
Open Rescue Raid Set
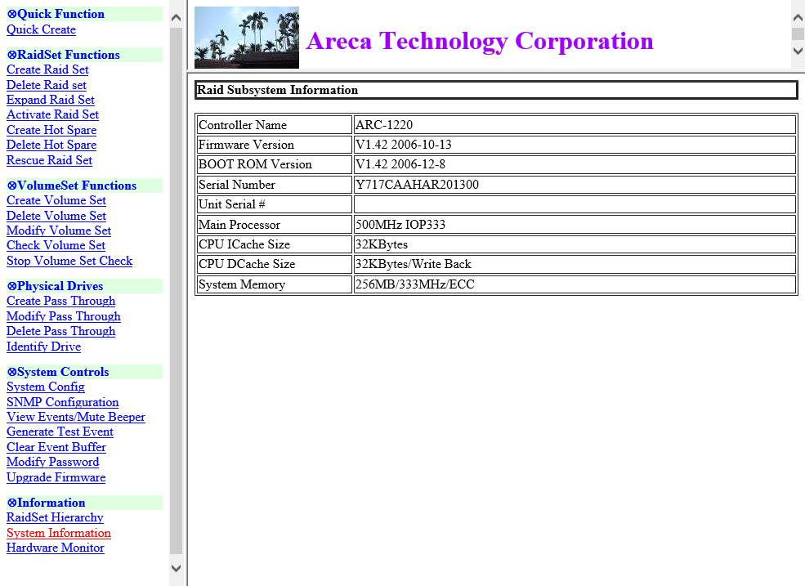[49, 160]
